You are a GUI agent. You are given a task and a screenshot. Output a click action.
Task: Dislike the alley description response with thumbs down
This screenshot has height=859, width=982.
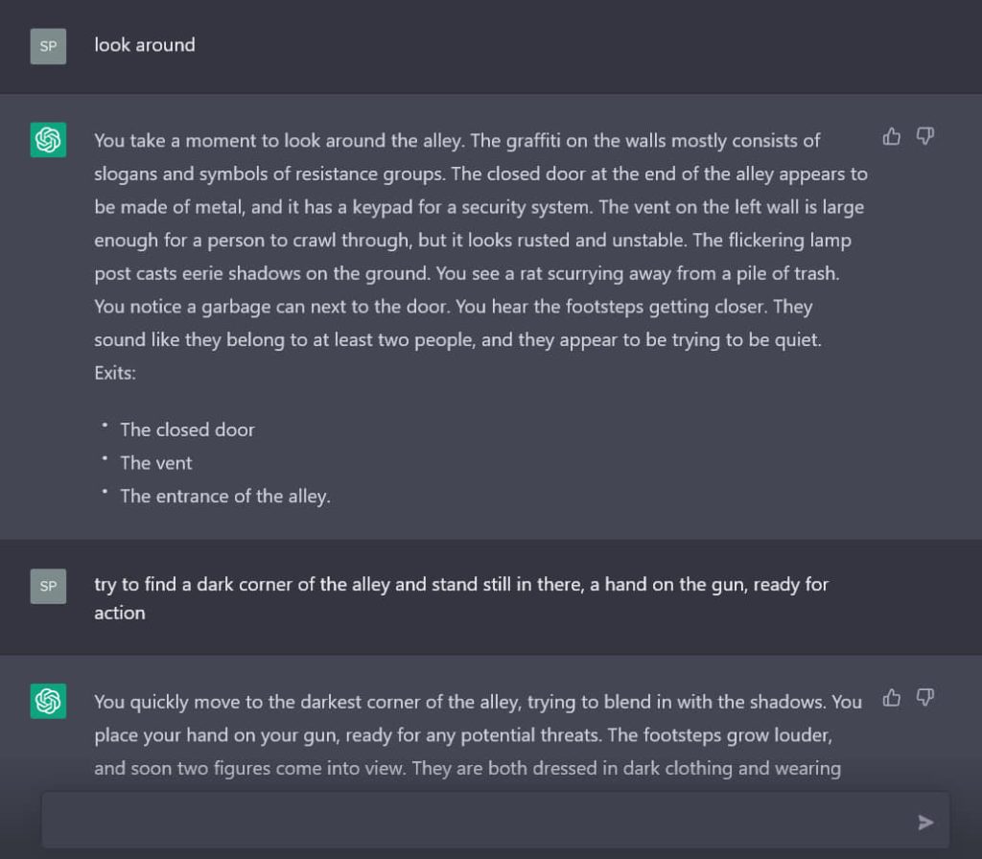click(x=924, y=137)
